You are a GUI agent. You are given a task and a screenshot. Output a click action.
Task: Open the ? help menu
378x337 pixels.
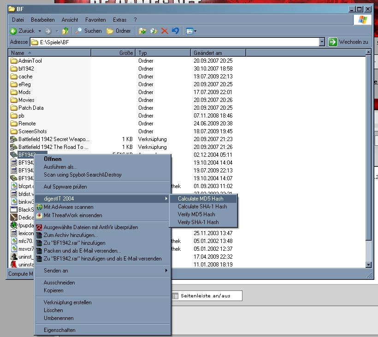pos(135,20)
